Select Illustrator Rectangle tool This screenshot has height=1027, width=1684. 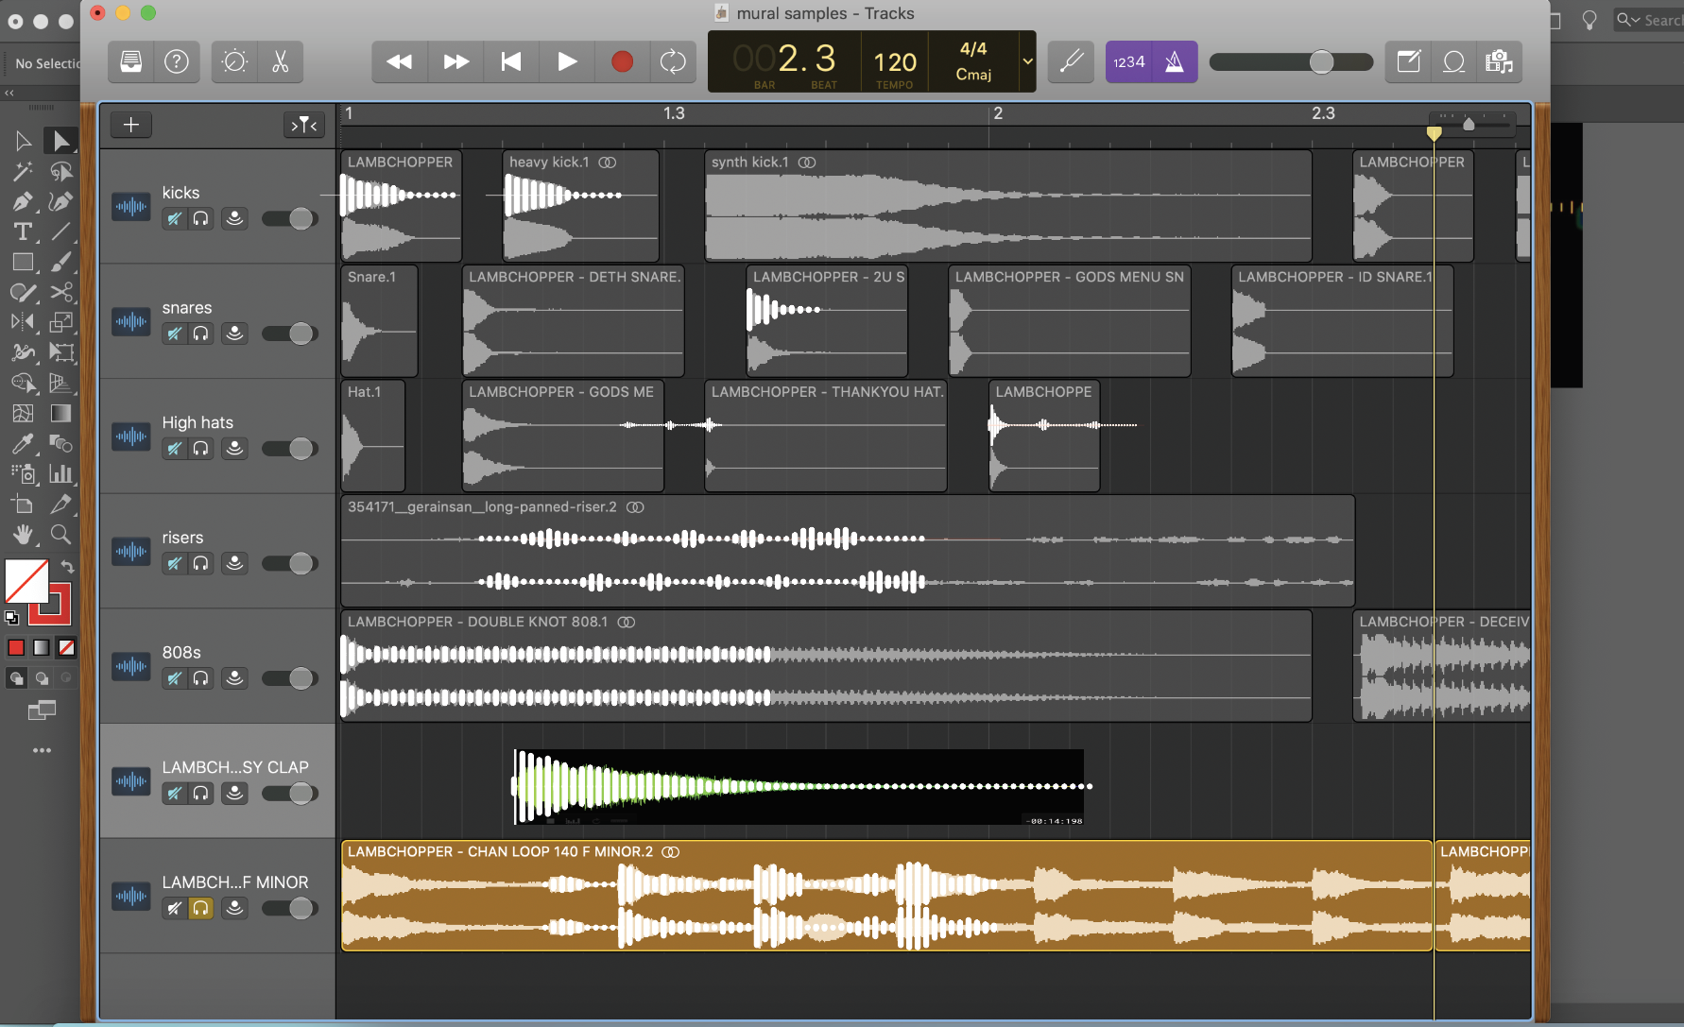point(23,263)
